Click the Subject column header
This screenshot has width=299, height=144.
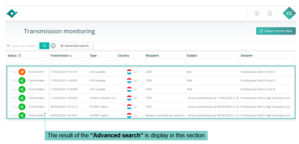tap(192, 56)
